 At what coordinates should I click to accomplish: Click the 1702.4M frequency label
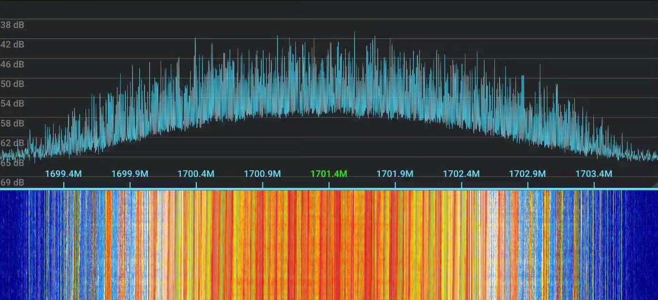coord(462,174)
